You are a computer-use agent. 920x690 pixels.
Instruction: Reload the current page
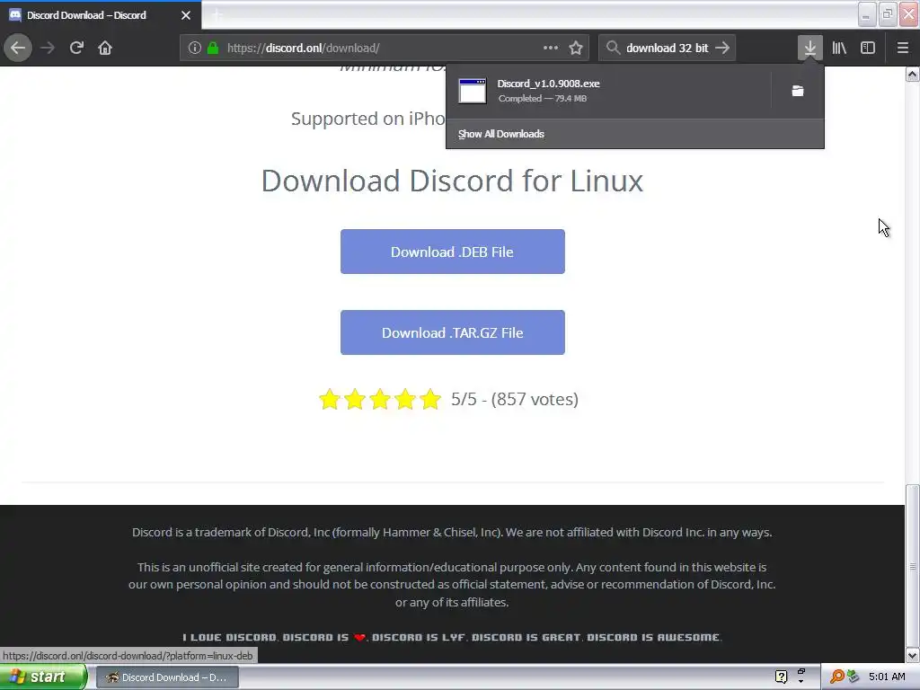tap(76, 48)
